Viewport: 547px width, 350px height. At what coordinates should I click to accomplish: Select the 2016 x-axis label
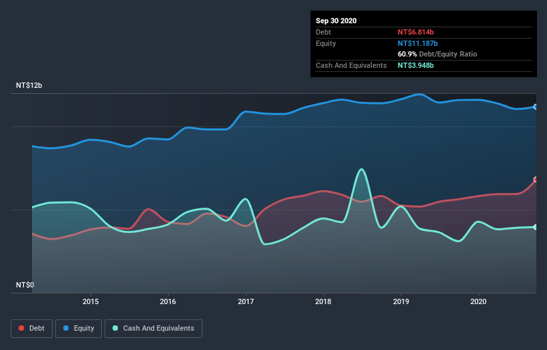pyautogui.click(x=168, y=301)
